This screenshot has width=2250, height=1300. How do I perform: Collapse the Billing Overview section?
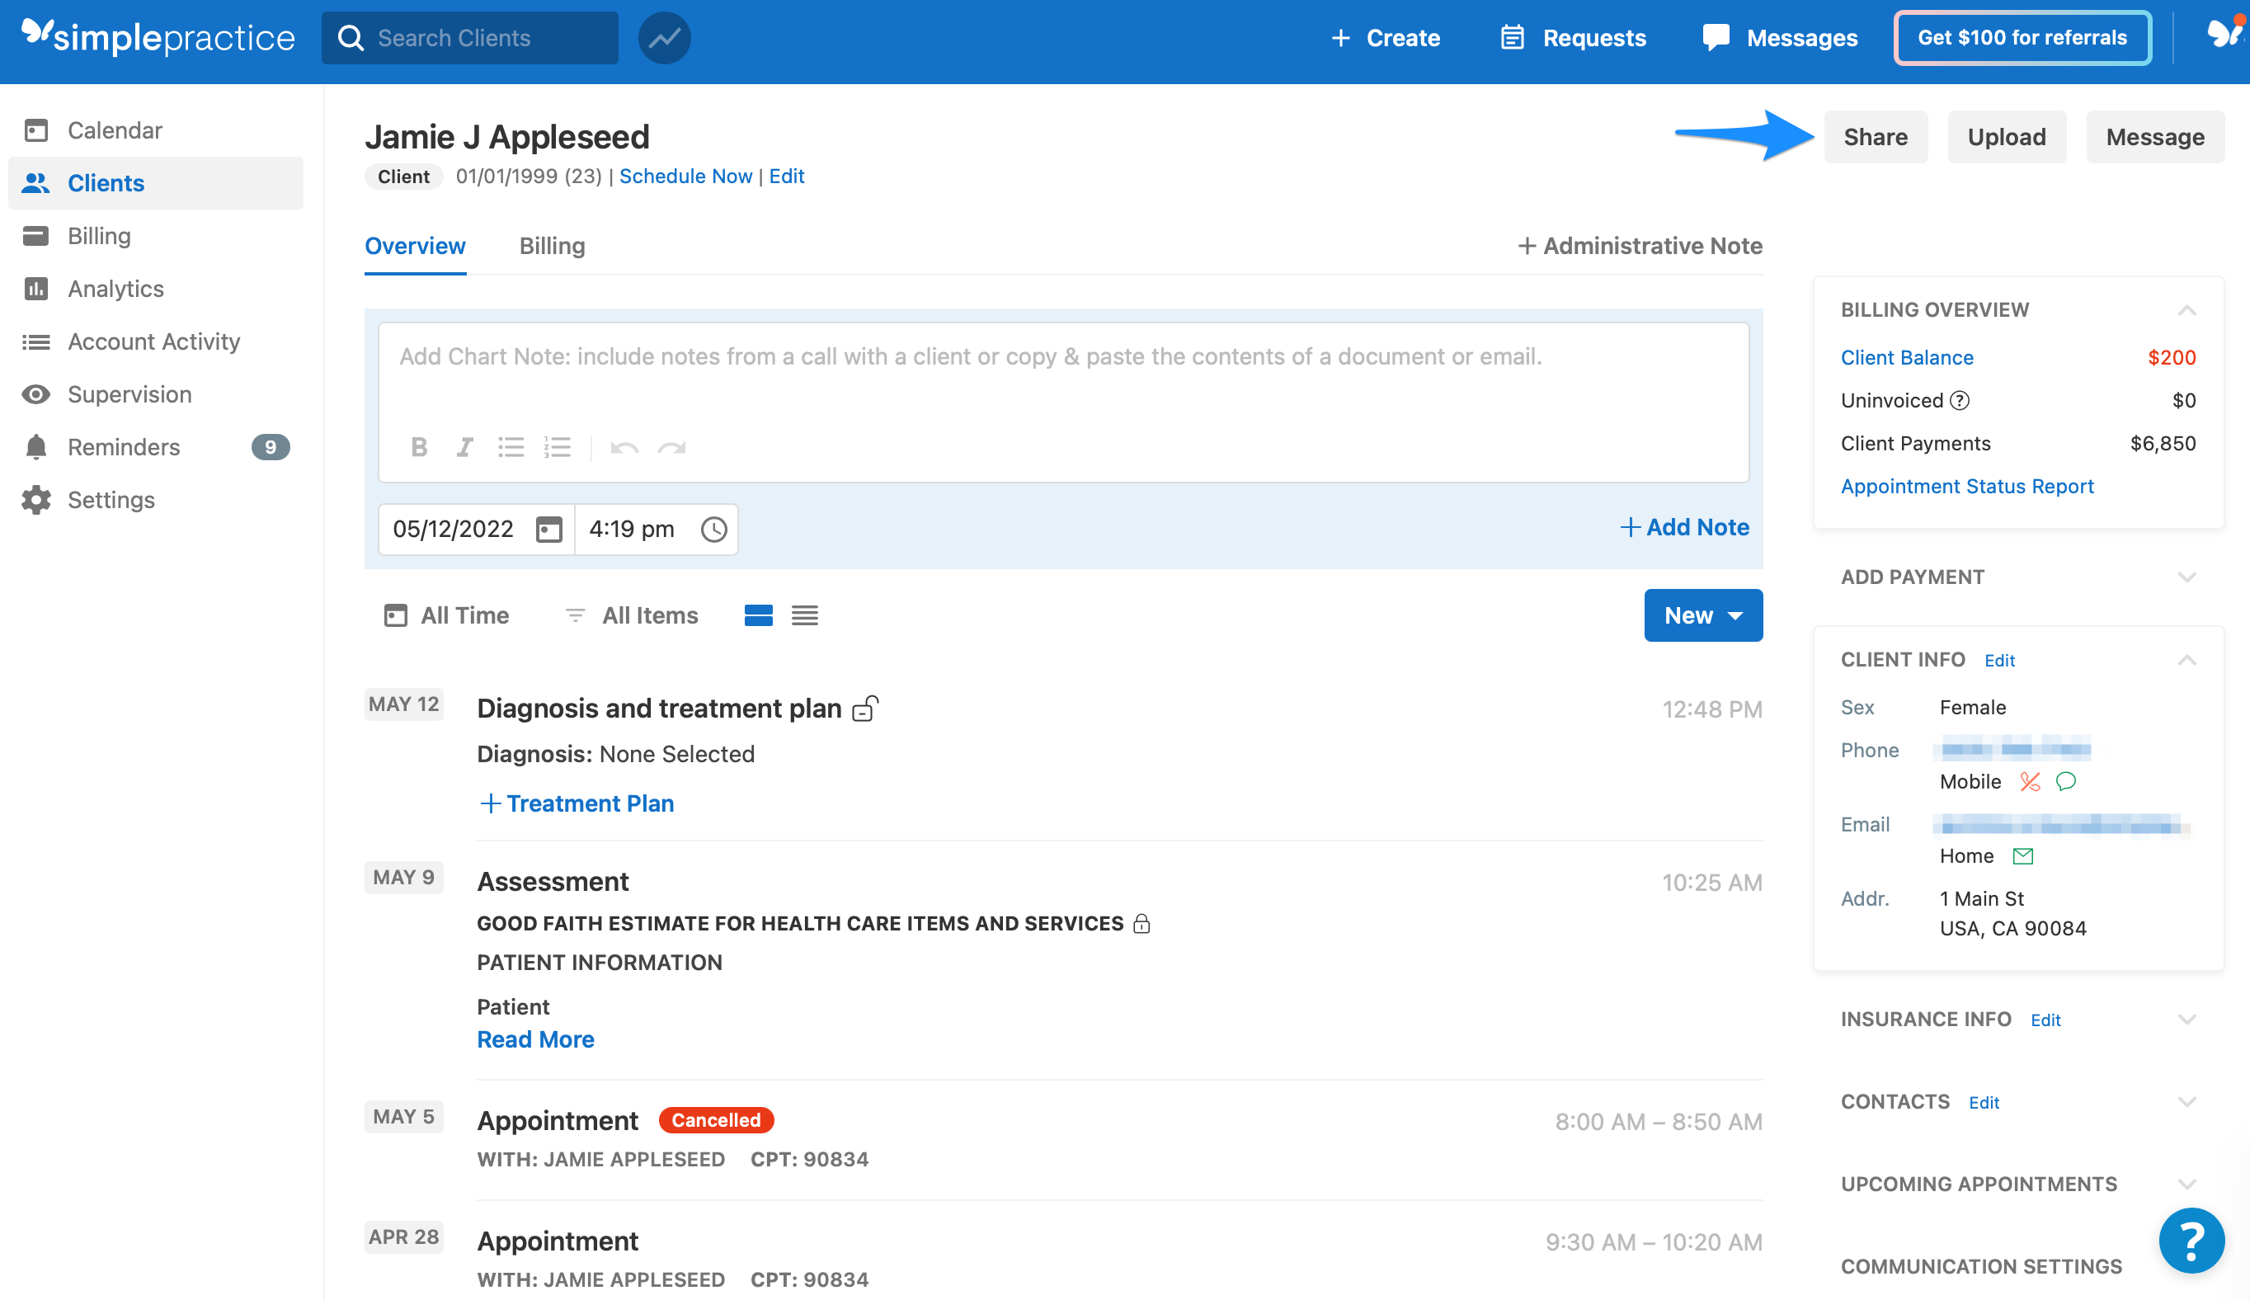(2186, 311)
